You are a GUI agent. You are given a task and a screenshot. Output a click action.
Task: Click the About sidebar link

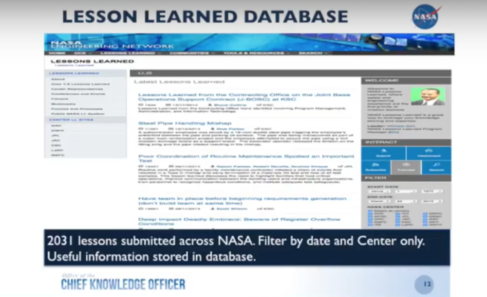58,79
